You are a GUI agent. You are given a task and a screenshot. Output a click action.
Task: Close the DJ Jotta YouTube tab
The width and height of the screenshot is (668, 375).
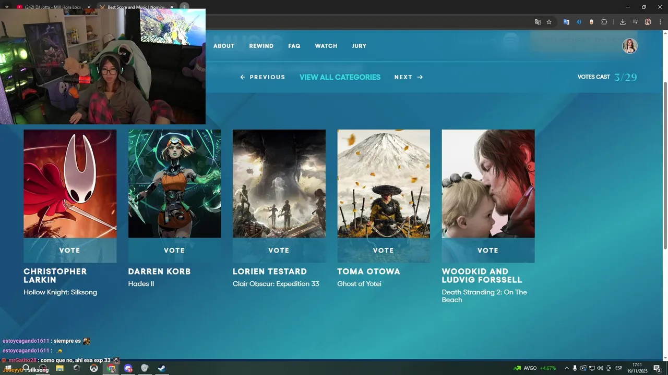(89, 7)
